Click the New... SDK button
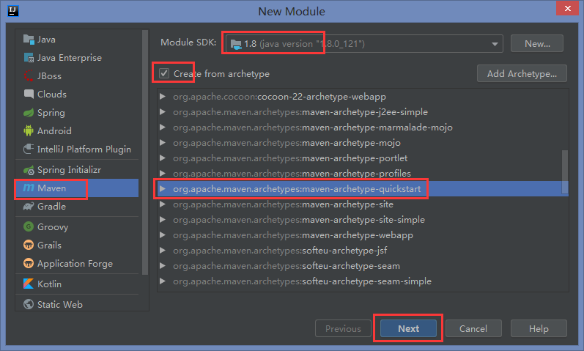 pyautogui.click(x=537, y=43)
